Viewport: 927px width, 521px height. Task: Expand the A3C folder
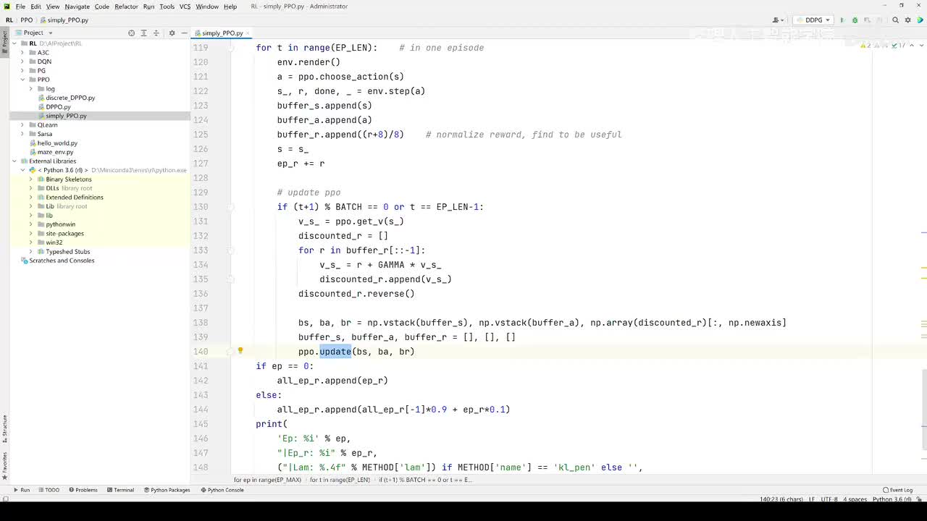tap(22, 53)
